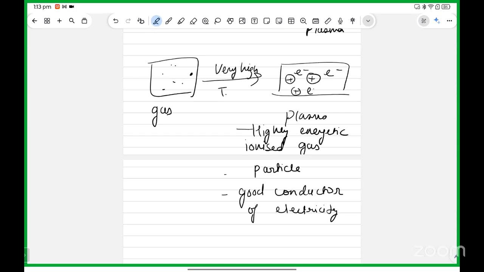The width and height of the screenshot is (484, 272).
Task: Select the Pen tool
Action: (156, 21)
